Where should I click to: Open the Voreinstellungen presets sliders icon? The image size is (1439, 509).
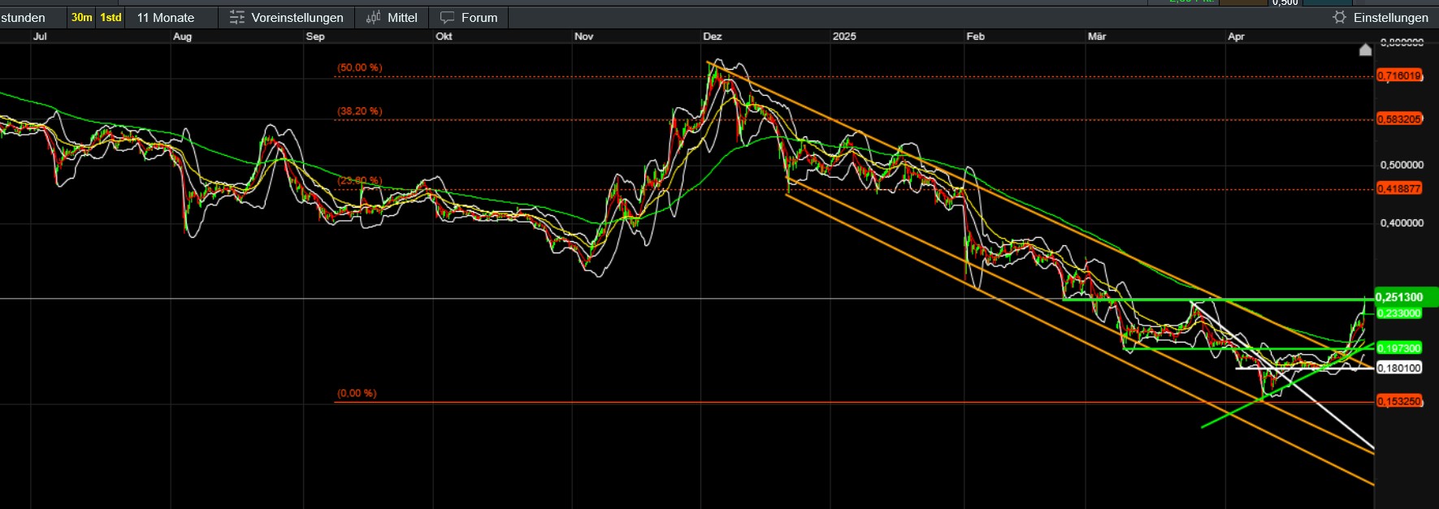pyautogui.click(x=236, y=17)
